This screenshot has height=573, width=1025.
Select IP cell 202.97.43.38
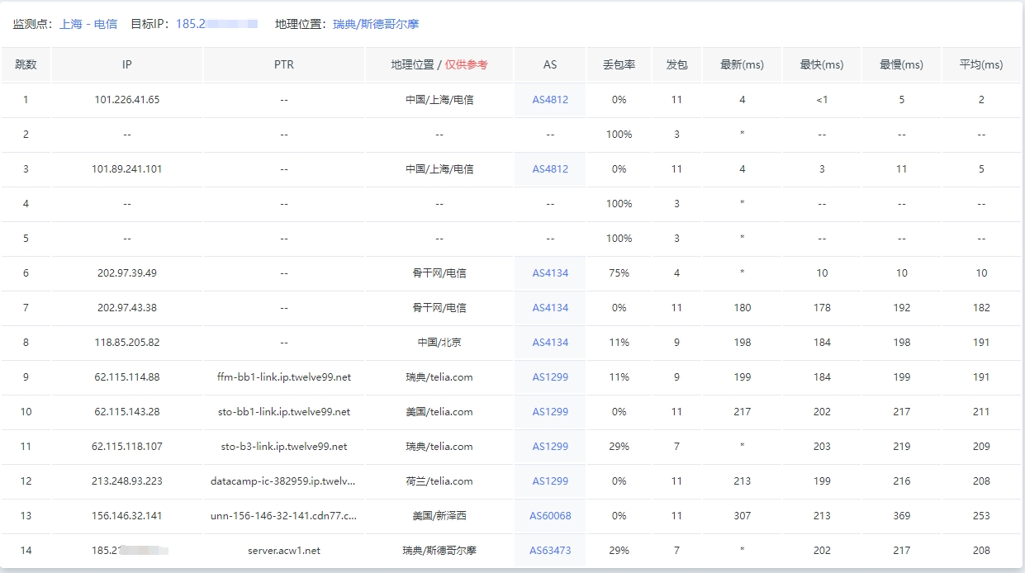coord(127,308)
